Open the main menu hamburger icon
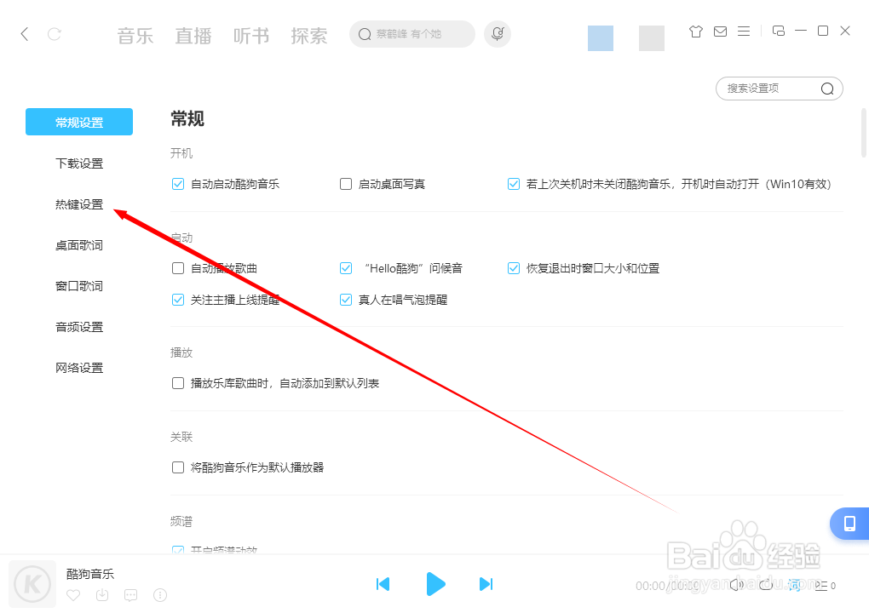The width and height of the screenshot is (869, 613). pos(744,32)
